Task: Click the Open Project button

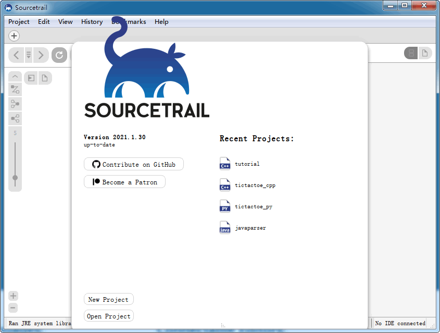Action: click(109, 316)
